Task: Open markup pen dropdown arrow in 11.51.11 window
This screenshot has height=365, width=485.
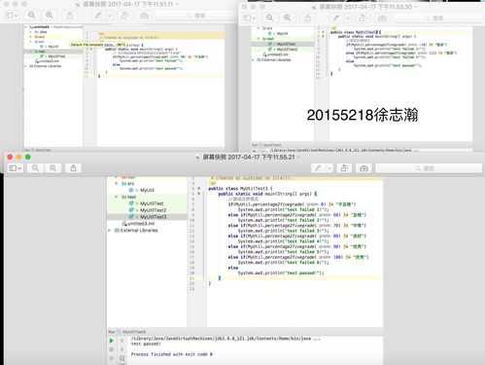Action: pos(109,16)
